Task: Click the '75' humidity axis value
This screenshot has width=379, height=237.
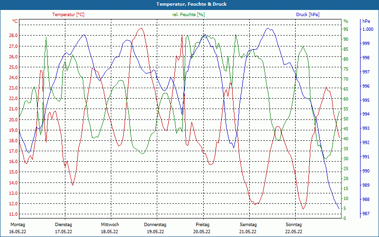Action: 346,69
